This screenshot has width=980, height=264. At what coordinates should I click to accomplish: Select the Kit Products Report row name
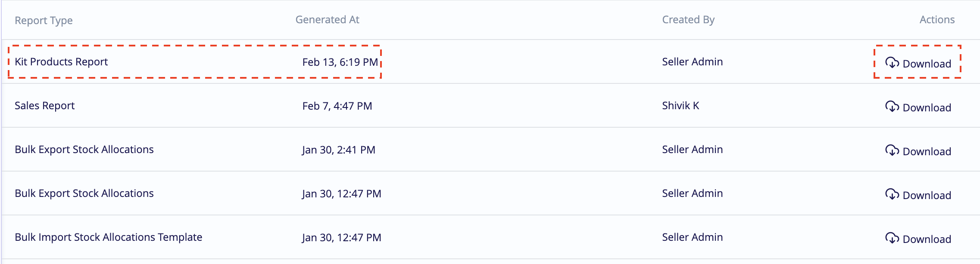tap(61, 62)
